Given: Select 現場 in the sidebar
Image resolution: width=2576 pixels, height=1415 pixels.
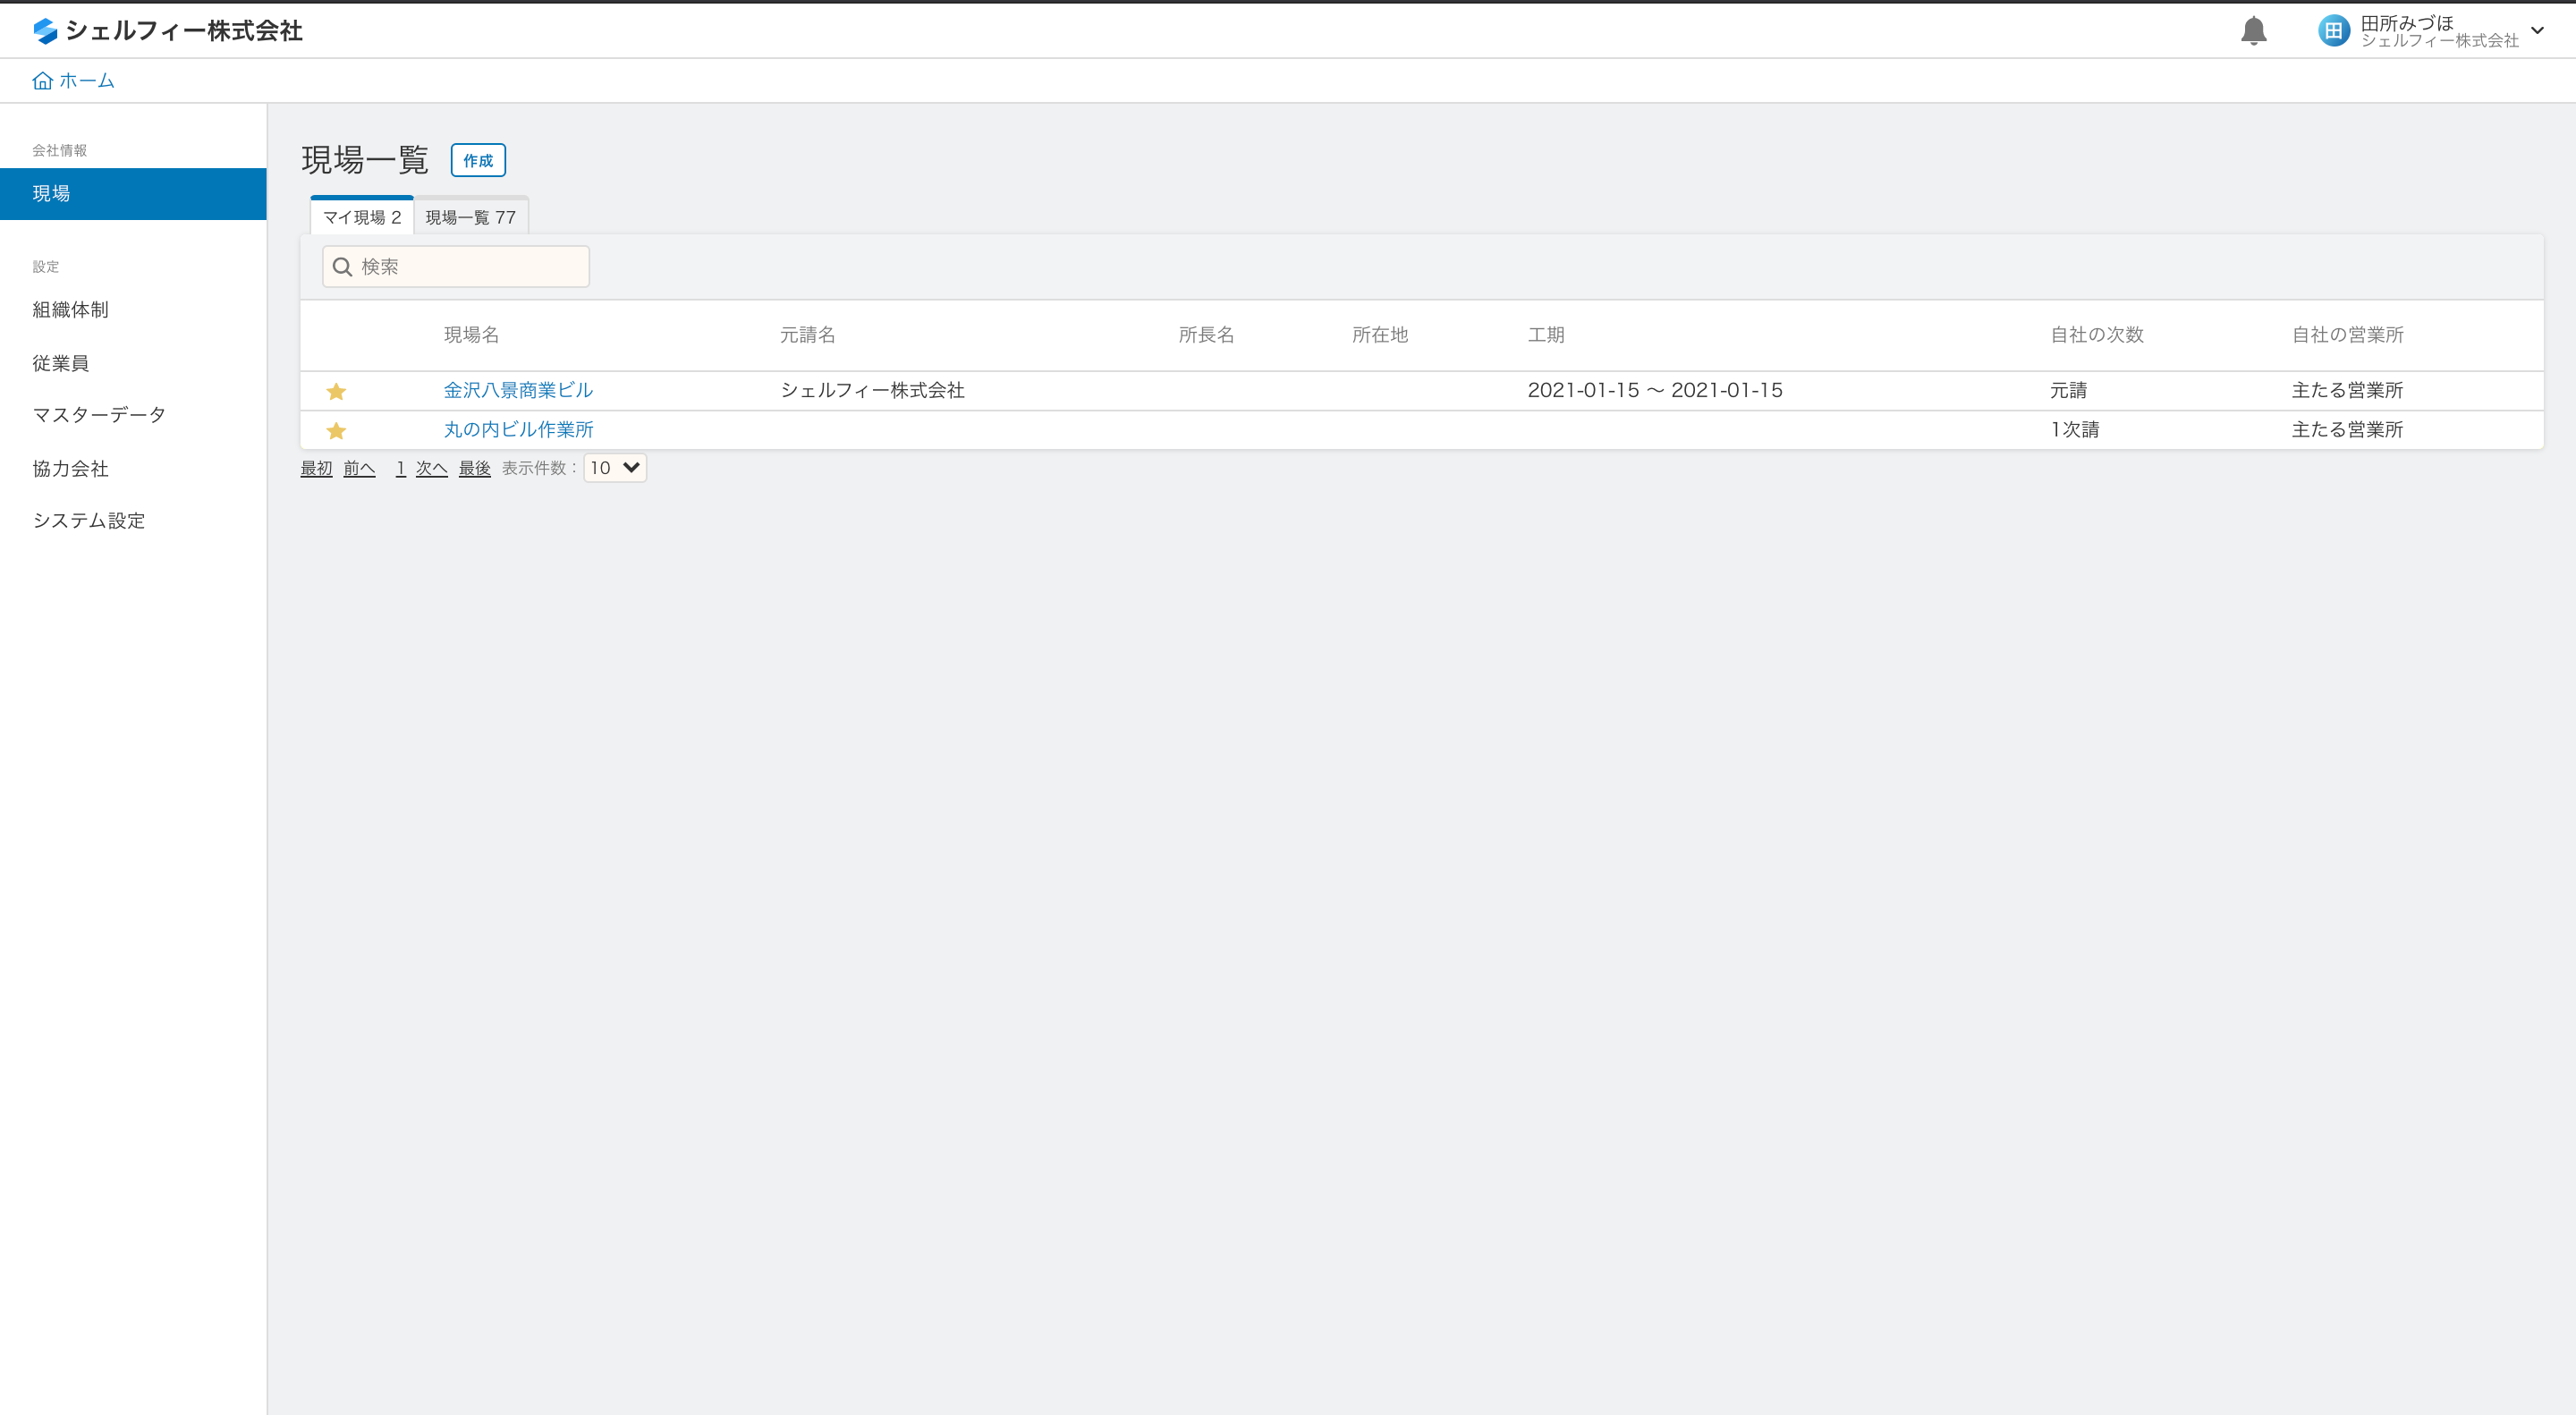Looking at the screenshot, I should point(133,194).
